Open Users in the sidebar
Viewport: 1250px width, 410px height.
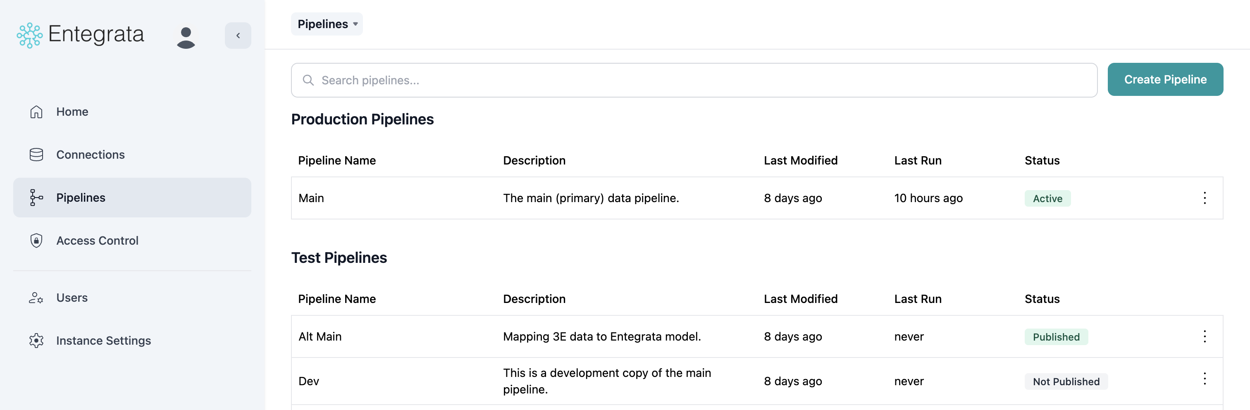132,298
